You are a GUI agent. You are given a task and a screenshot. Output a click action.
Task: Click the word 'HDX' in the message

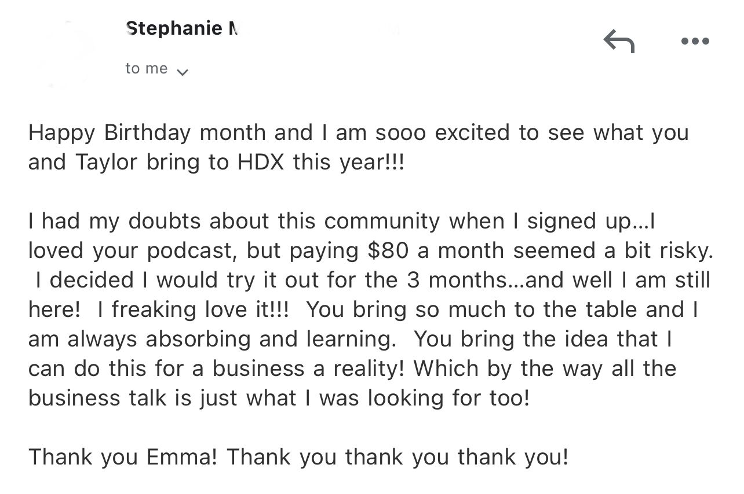coord(261,161)
